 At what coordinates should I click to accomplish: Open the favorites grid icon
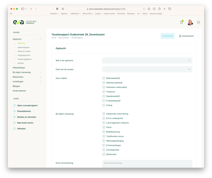pos(11,14)
